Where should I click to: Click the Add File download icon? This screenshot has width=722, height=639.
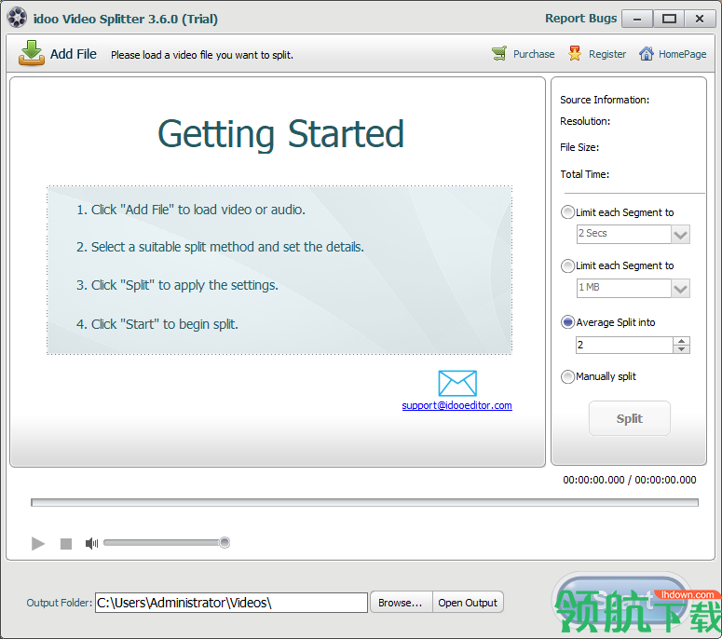tap(32, 53)
